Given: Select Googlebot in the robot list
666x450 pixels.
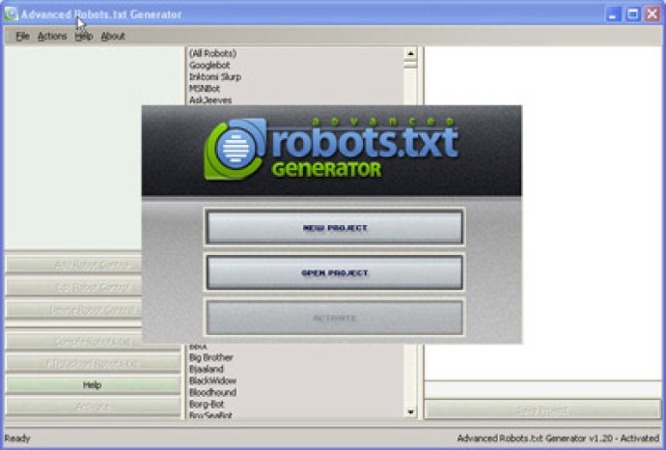Looking at the screenshot, I should point(209,66).
